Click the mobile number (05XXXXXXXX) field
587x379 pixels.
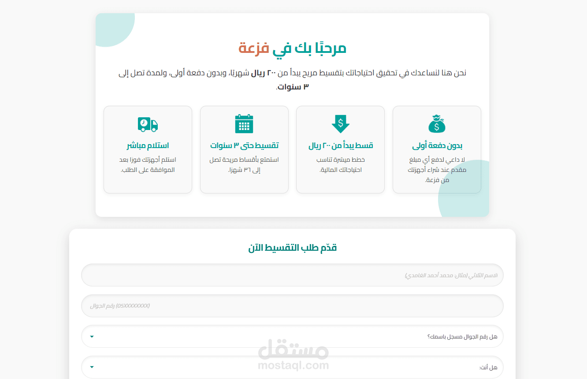coord(292,306)
